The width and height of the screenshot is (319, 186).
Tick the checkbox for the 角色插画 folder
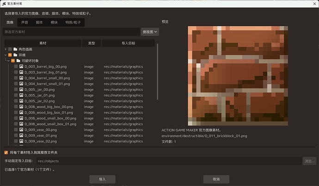click(x=10, y=49)
